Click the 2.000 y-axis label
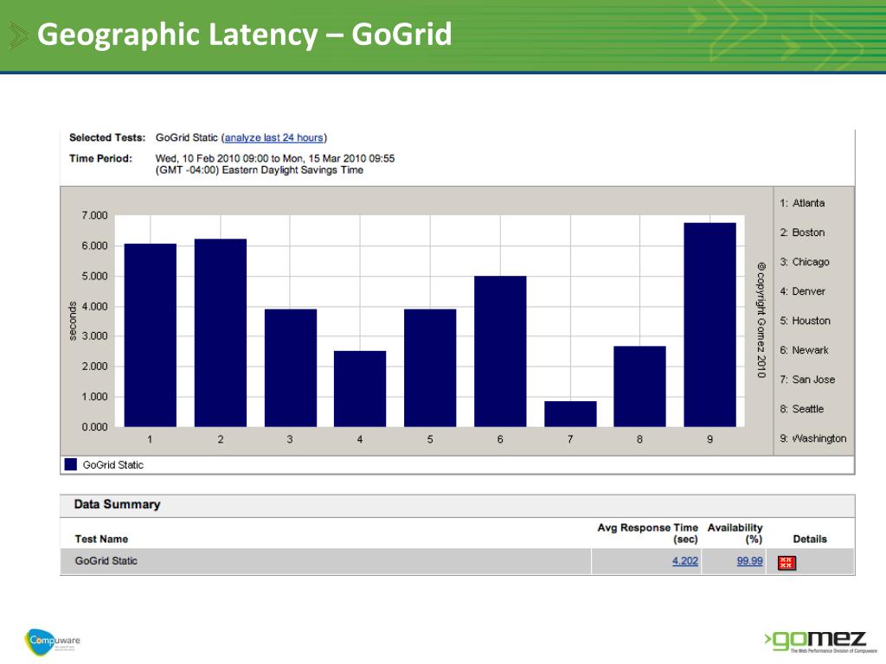 [x=94, y=367]
